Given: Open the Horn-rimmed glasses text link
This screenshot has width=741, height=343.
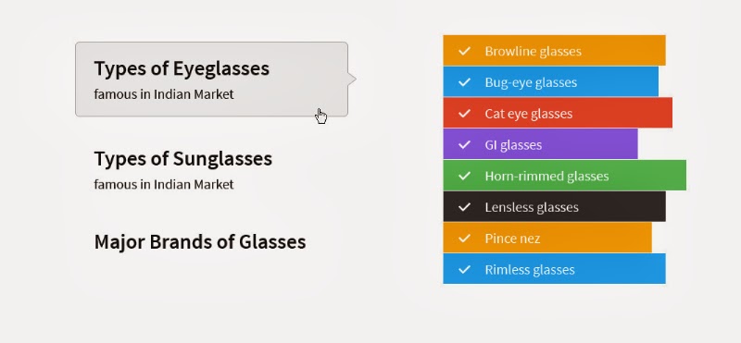Looking at the screenshot, I should (x=546, y=176).
